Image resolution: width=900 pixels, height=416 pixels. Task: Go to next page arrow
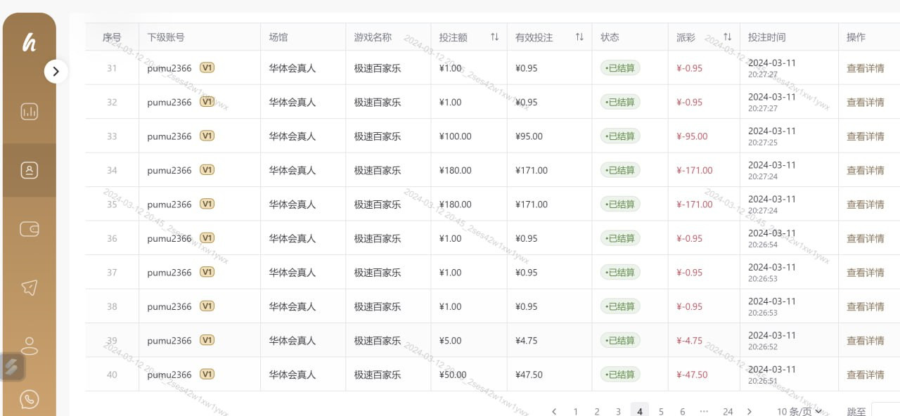click(x=750, y=412)
